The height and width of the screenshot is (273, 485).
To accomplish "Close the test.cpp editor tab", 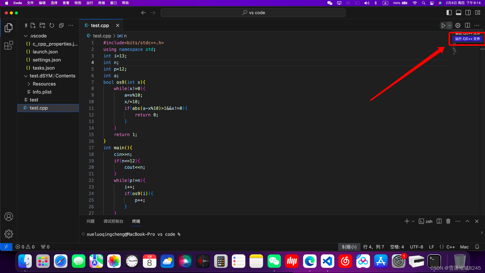I will click(x=118, y=26).
